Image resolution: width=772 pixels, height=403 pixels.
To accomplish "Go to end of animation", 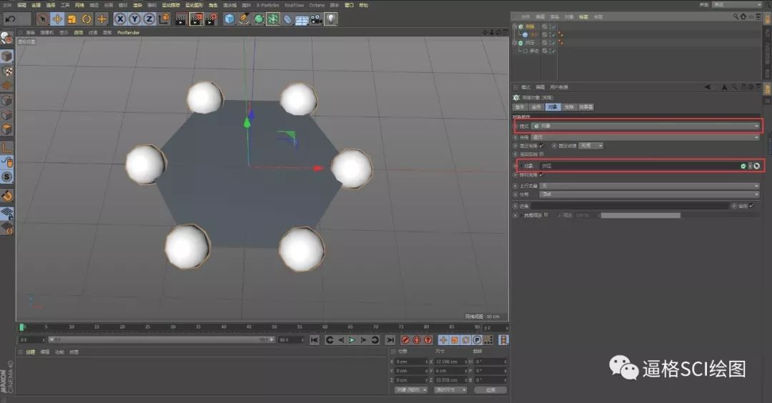I will 390,340.
